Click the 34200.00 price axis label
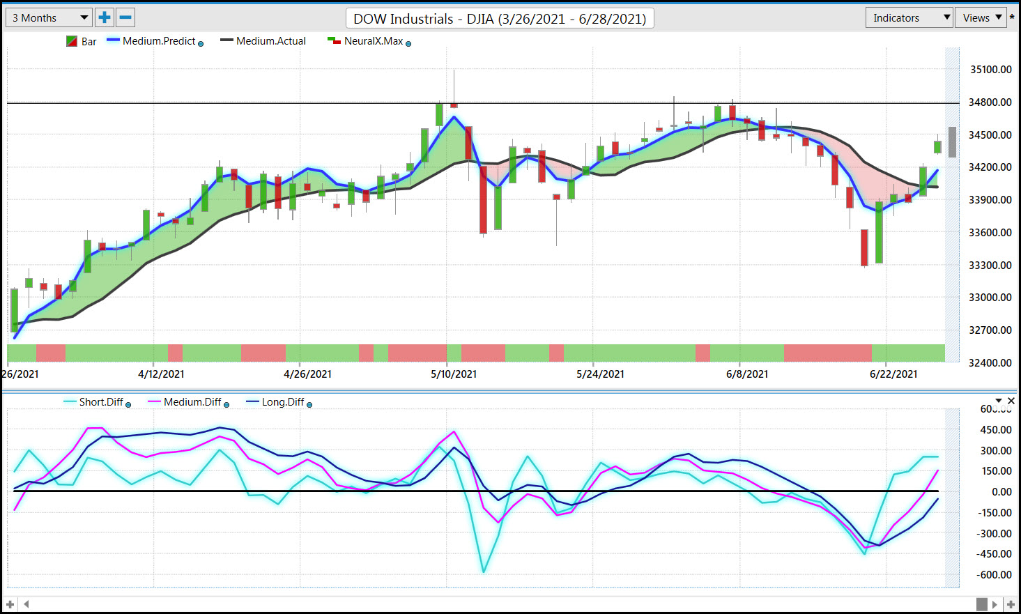 coord(991,167)
